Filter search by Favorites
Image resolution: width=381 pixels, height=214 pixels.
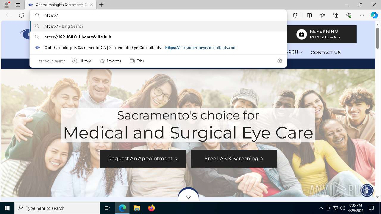(x=110, y=61)
